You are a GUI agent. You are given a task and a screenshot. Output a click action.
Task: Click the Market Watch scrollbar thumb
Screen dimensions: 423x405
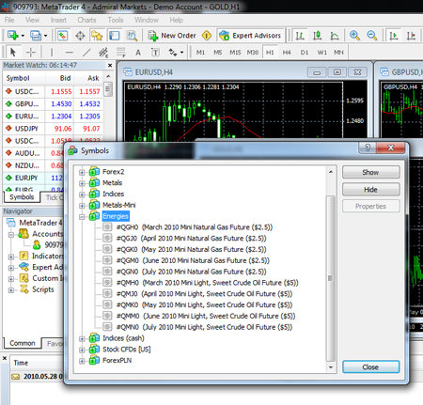click(108, 89)
